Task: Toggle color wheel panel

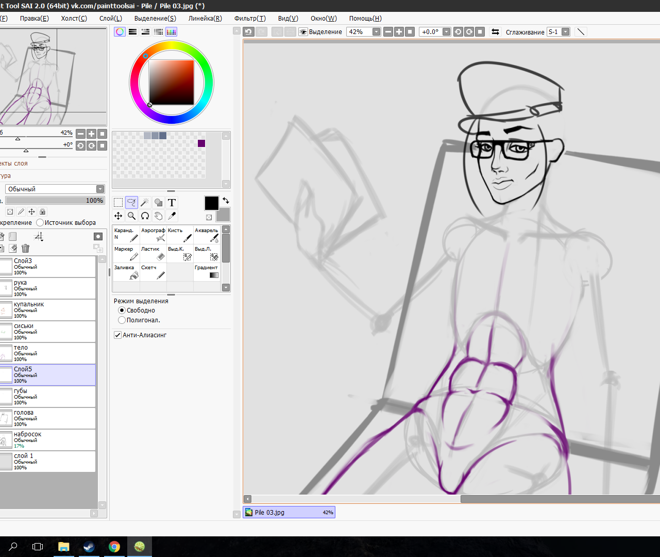Action: tap(120, 32)
